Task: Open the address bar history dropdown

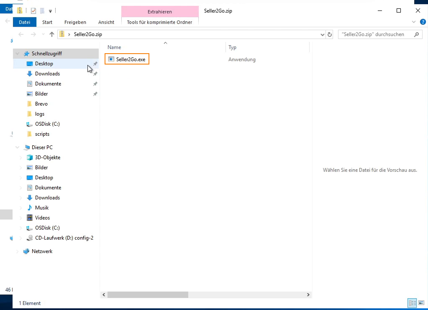Action: 323,35
